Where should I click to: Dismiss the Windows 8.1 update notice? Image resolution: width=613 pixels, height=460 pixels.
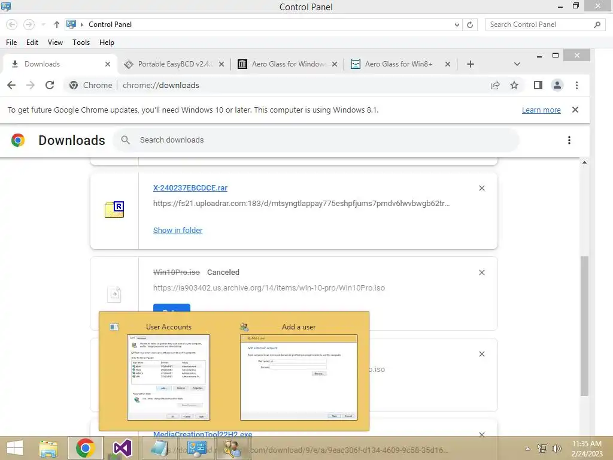coord(575,110)
